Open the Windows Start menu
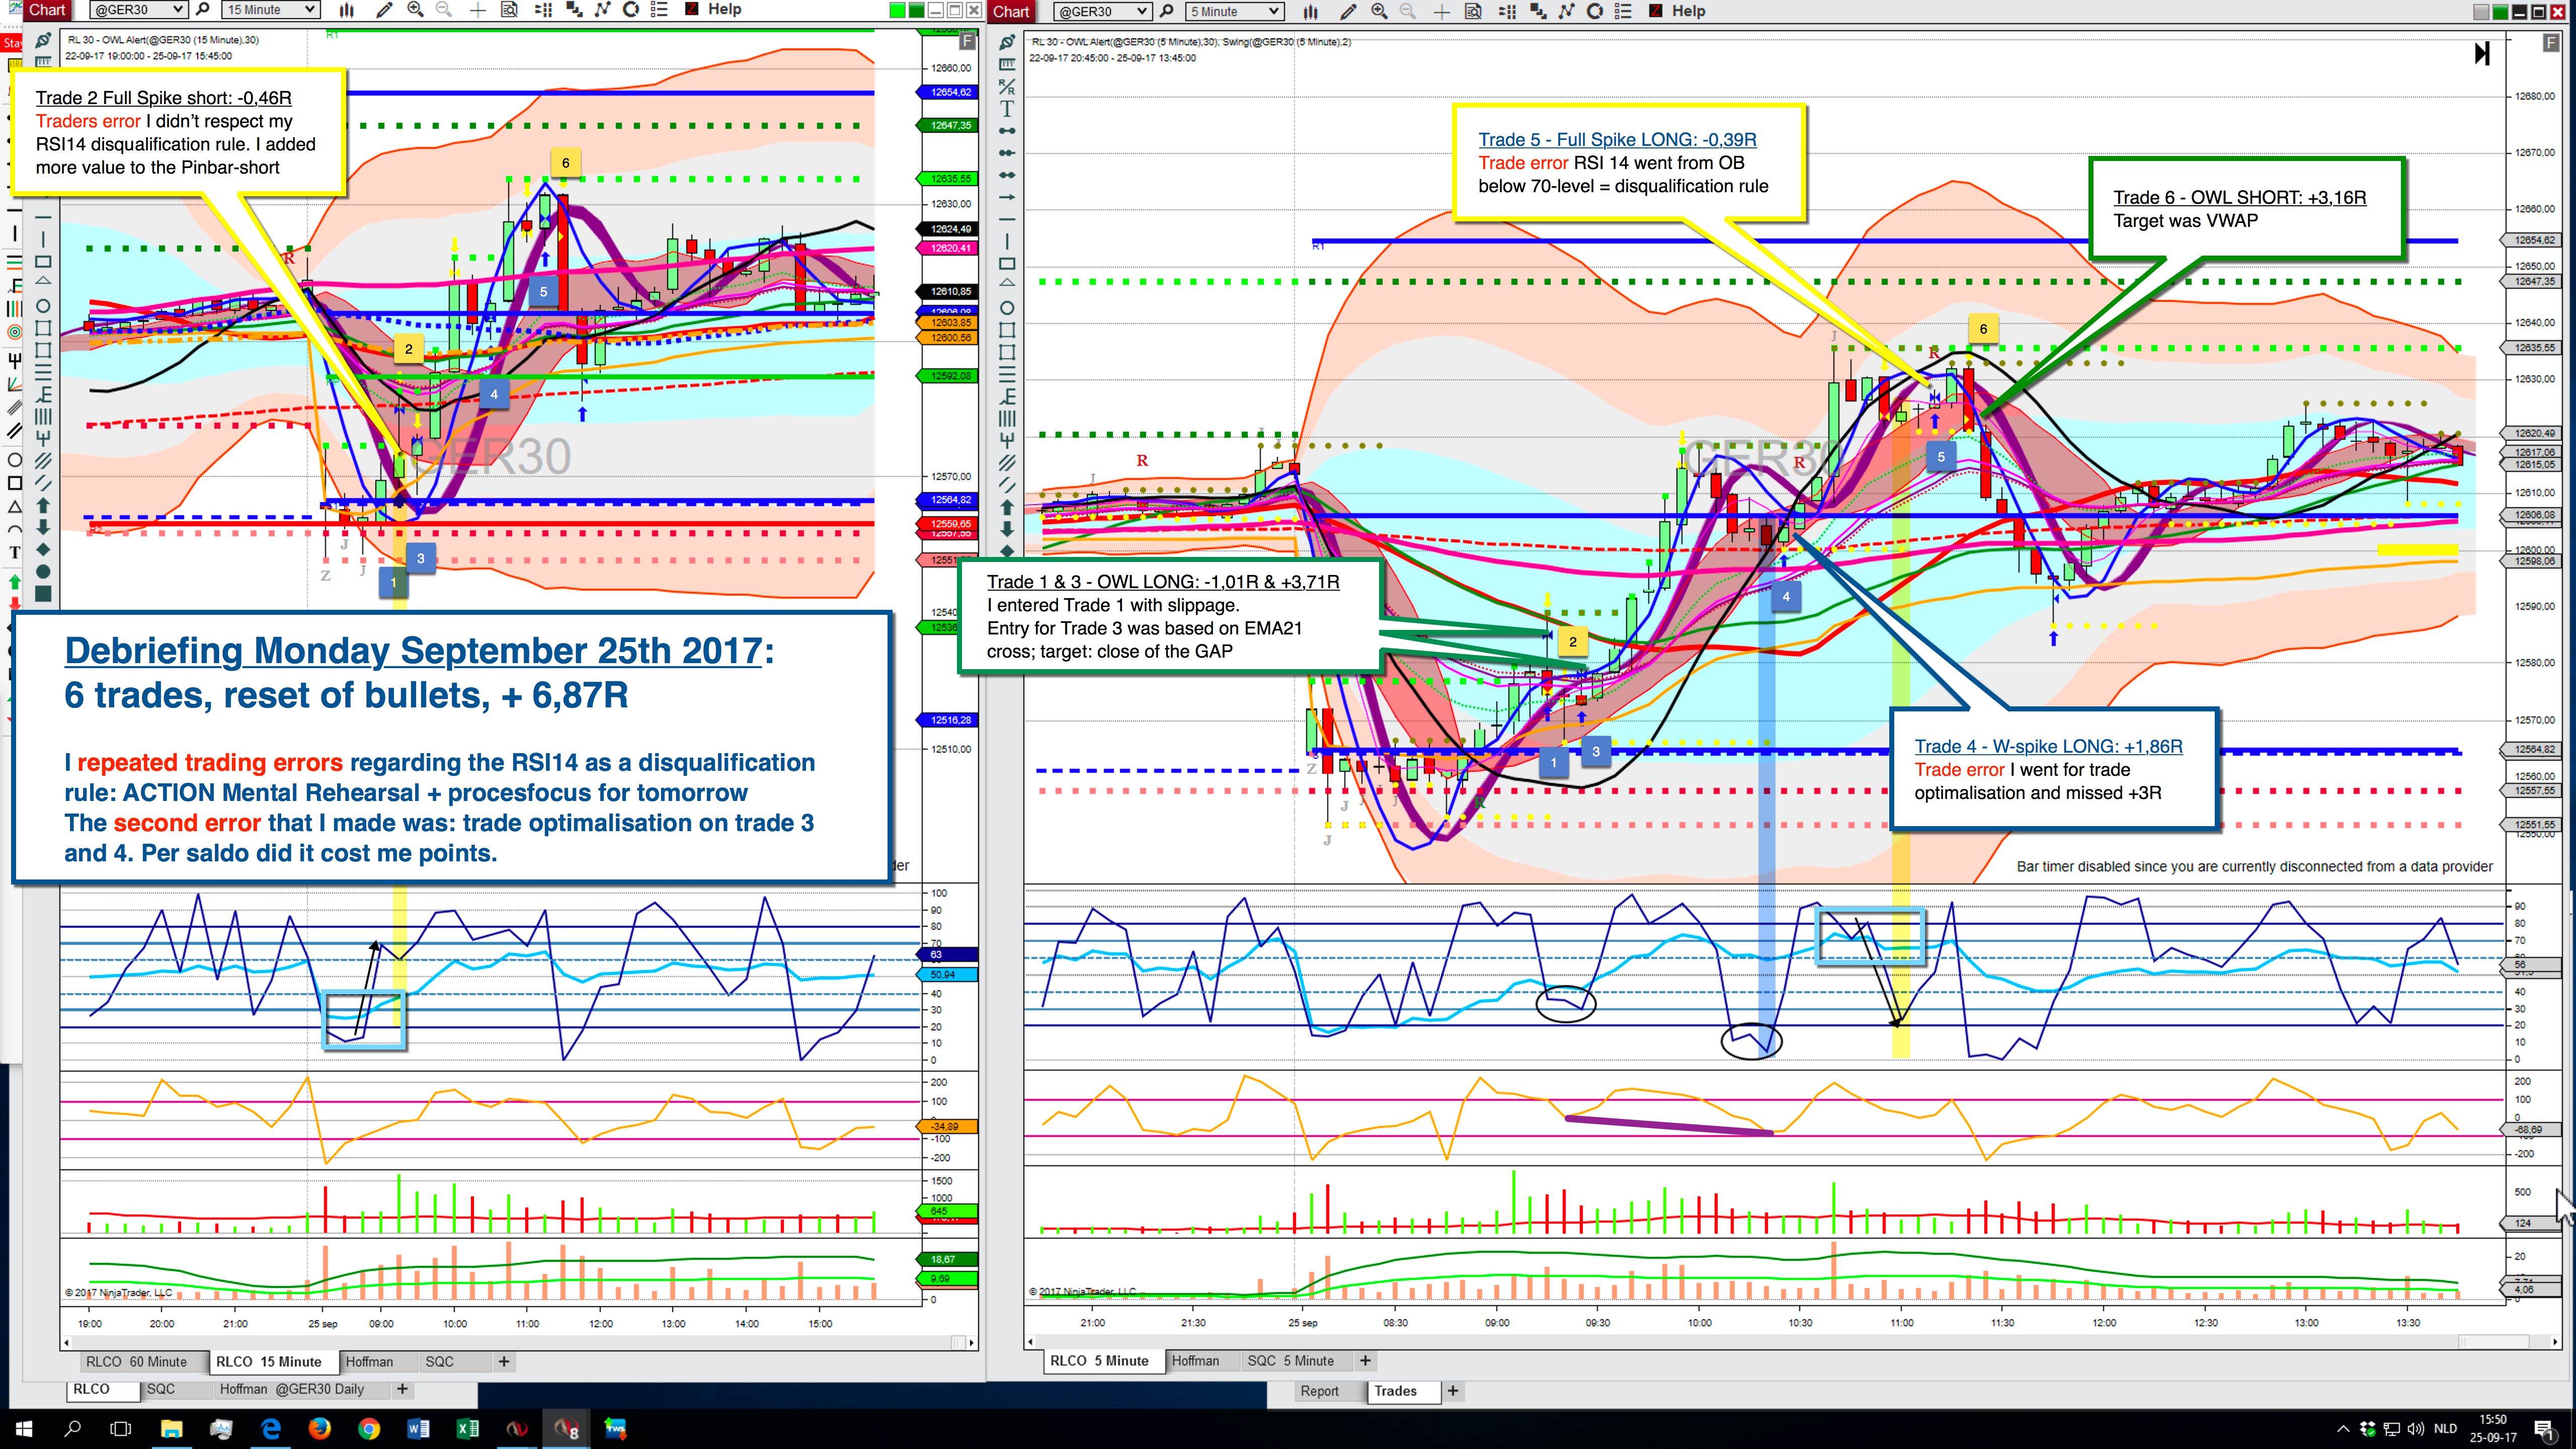The width and height of the screenshot is (2576, 1449). (x=24, y=1429)
